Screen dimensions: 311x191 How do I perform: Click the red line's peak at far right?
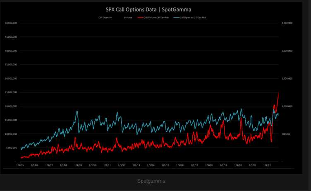click(278, 93)
